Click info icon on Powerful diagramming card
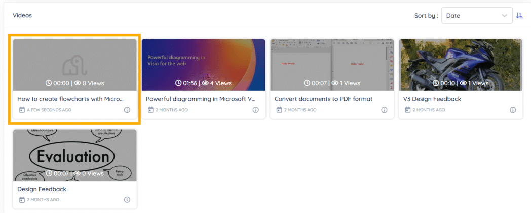 (256, 110)
